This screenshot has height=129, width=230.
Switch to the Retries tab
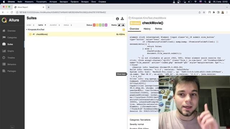click(158, 29)
